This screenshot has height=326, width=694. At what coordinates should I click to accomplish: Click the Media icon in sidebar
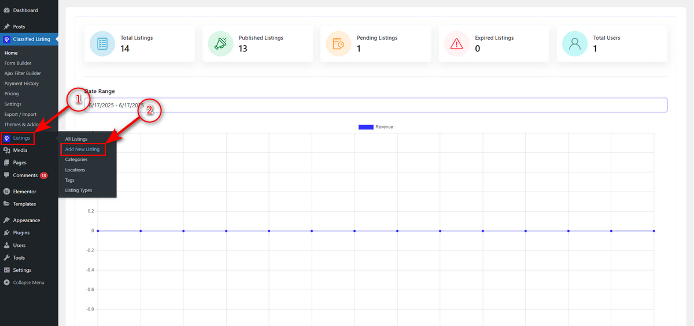point(6,150)
